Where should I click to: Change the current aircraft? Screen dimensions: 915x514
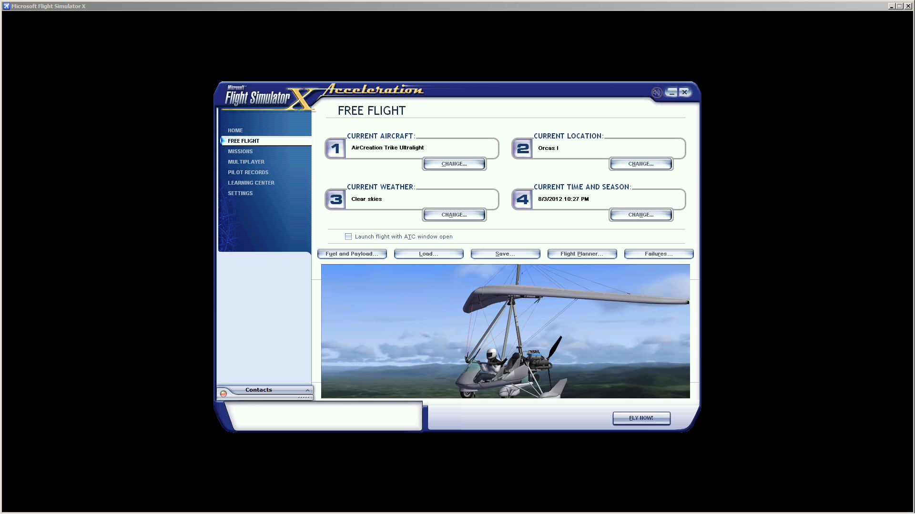[454, 164]
